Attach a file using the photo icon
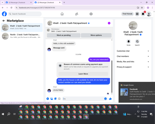The image size is (155, 124). [x=51, y=99]
